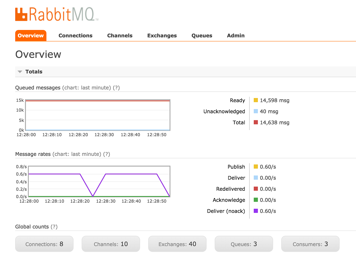Open the Admin tab
The image size is (356, 258).
click(235, 36)
